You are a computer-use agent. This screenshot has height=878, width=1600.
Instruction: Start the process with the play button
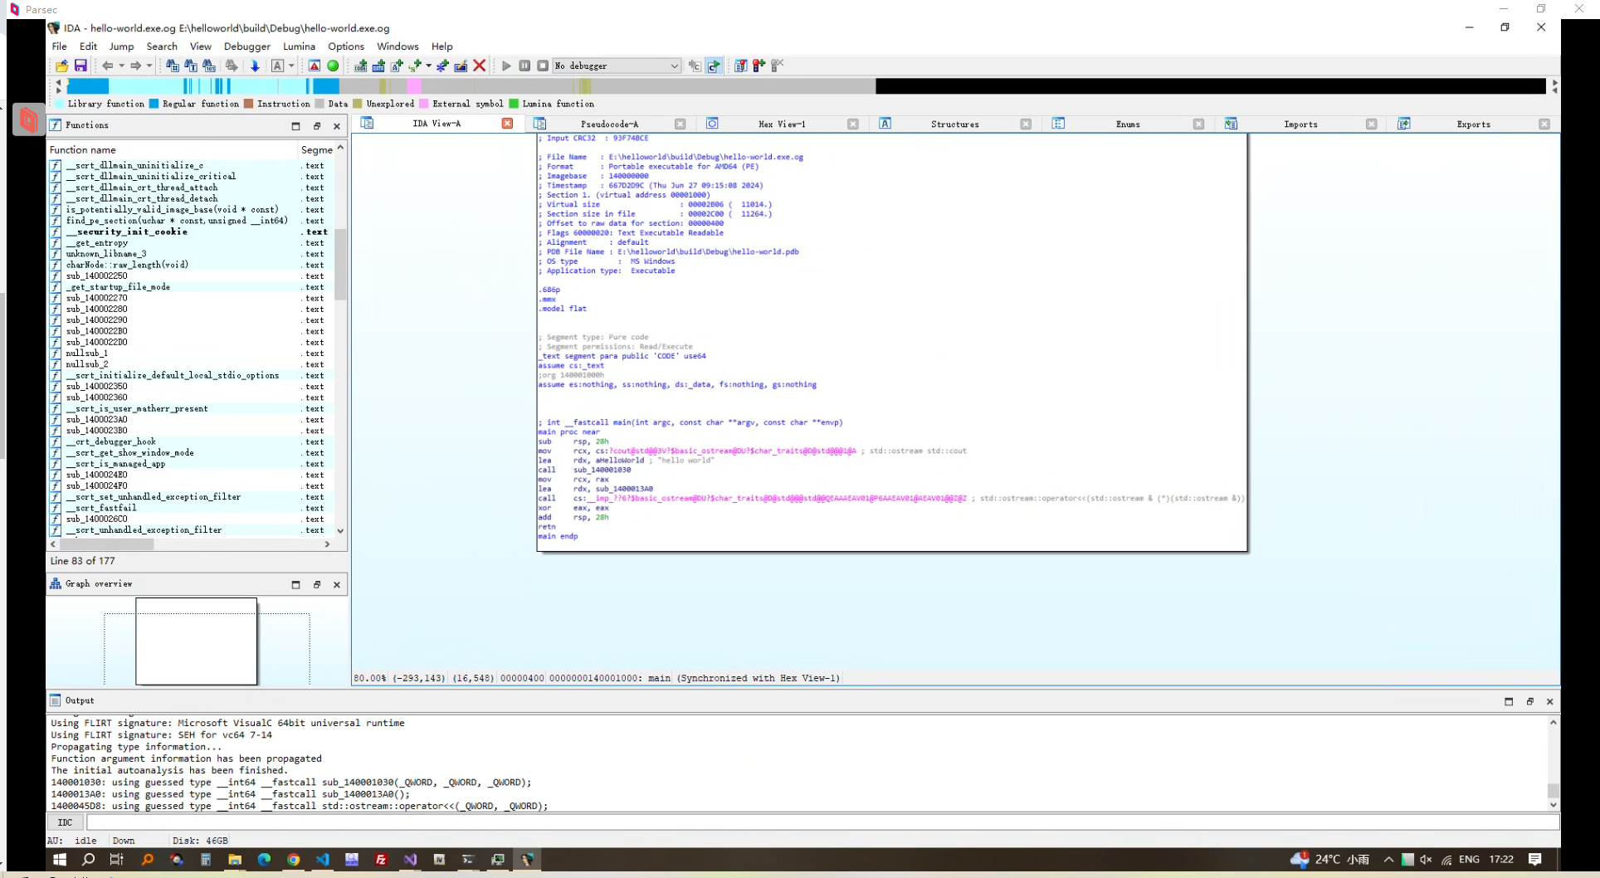click(506, 66)
